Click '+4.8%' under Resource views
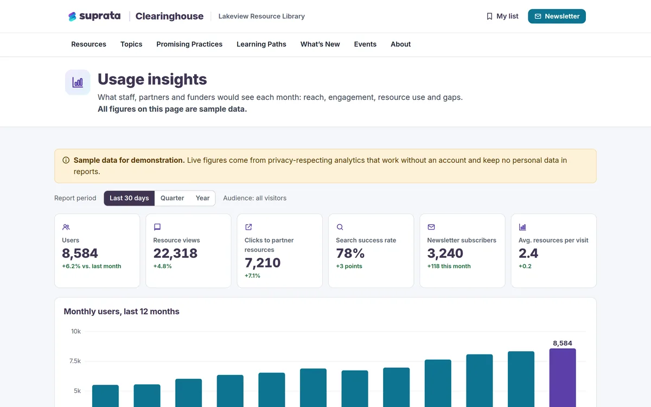 [x=163, y=266]
